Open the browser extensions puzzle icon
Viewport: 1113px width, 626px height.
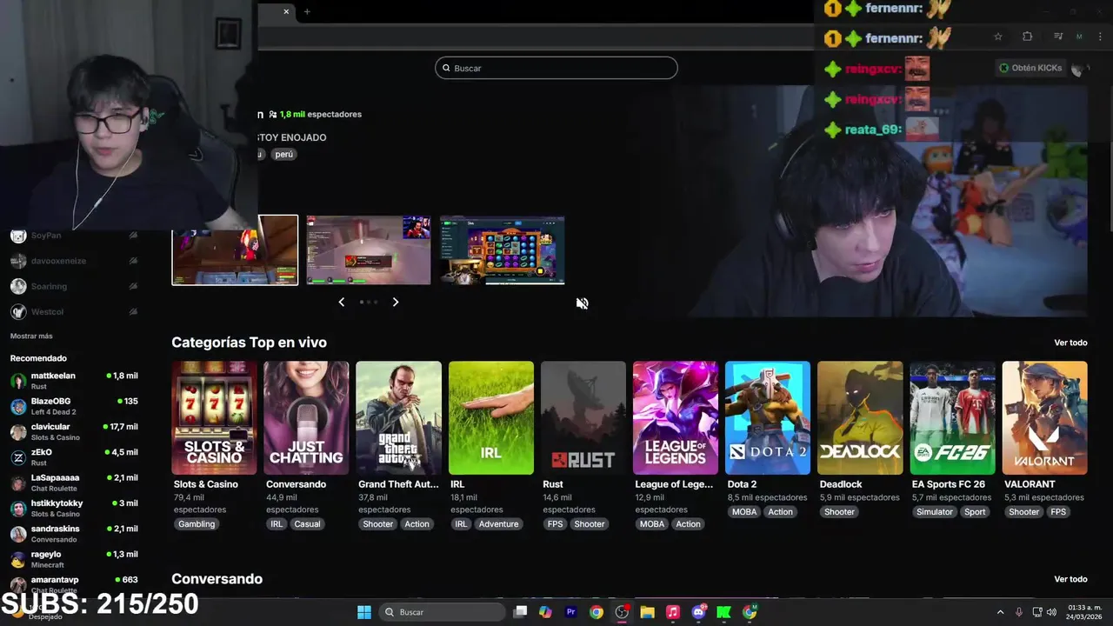[1027, 37]
